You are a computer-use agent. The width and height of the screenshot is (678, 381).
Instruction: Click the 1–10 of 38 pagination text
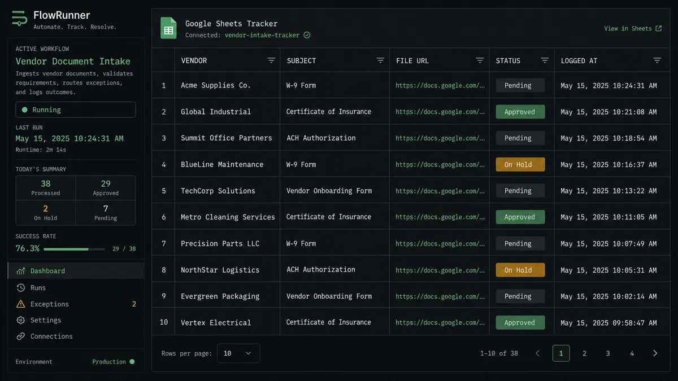tap(499, 353)
